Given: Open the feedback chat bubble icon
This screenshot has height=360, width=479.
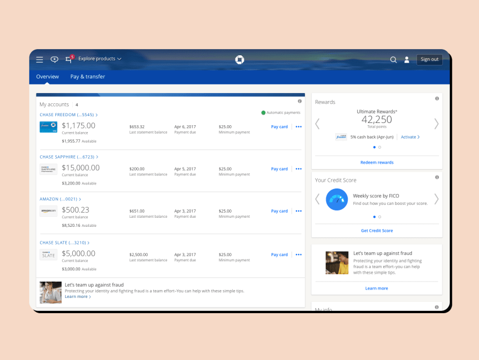Looking at the screenshot, I should pyautogui.click(x=54, y=59).
